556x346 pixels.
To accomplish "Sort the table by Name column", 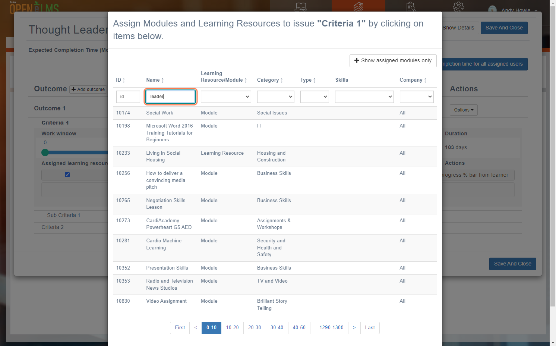I will 155,80.
